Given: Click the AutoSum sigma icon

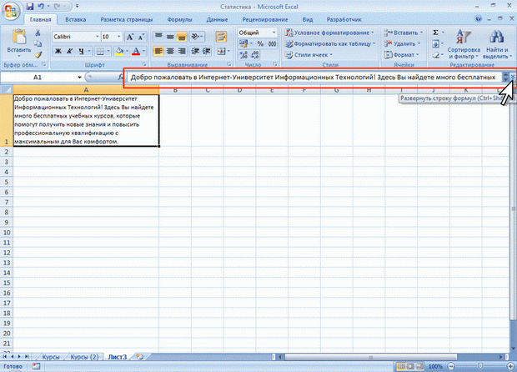Looking at the screenshot, I should [435, 33].
